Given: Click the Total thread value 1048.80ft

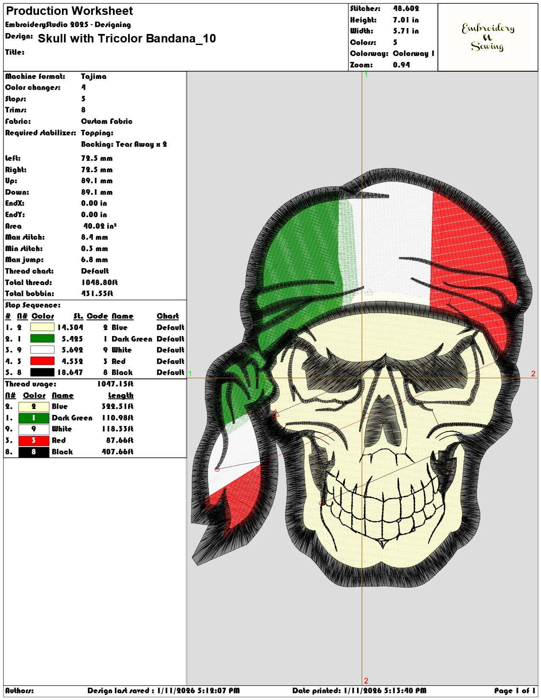Looking at the screenshot, I should coord(99,283).
